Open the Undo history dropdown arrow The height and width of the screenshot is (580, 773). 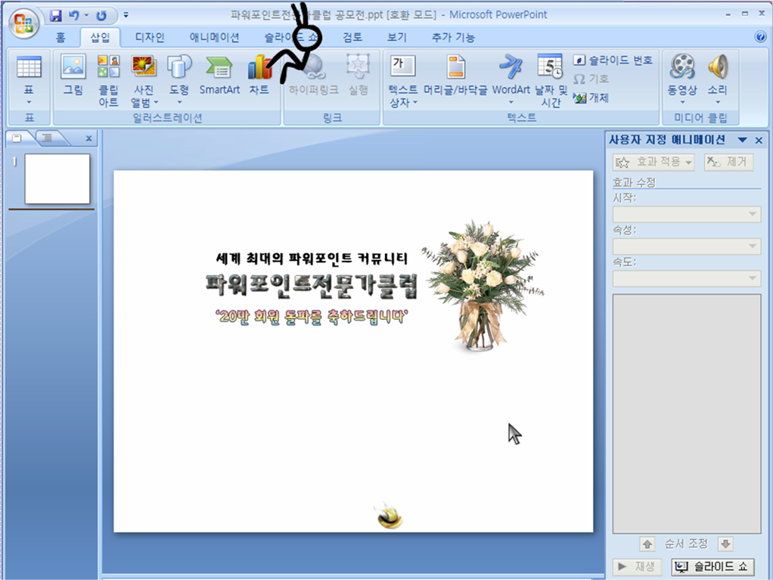click(86, 15)
